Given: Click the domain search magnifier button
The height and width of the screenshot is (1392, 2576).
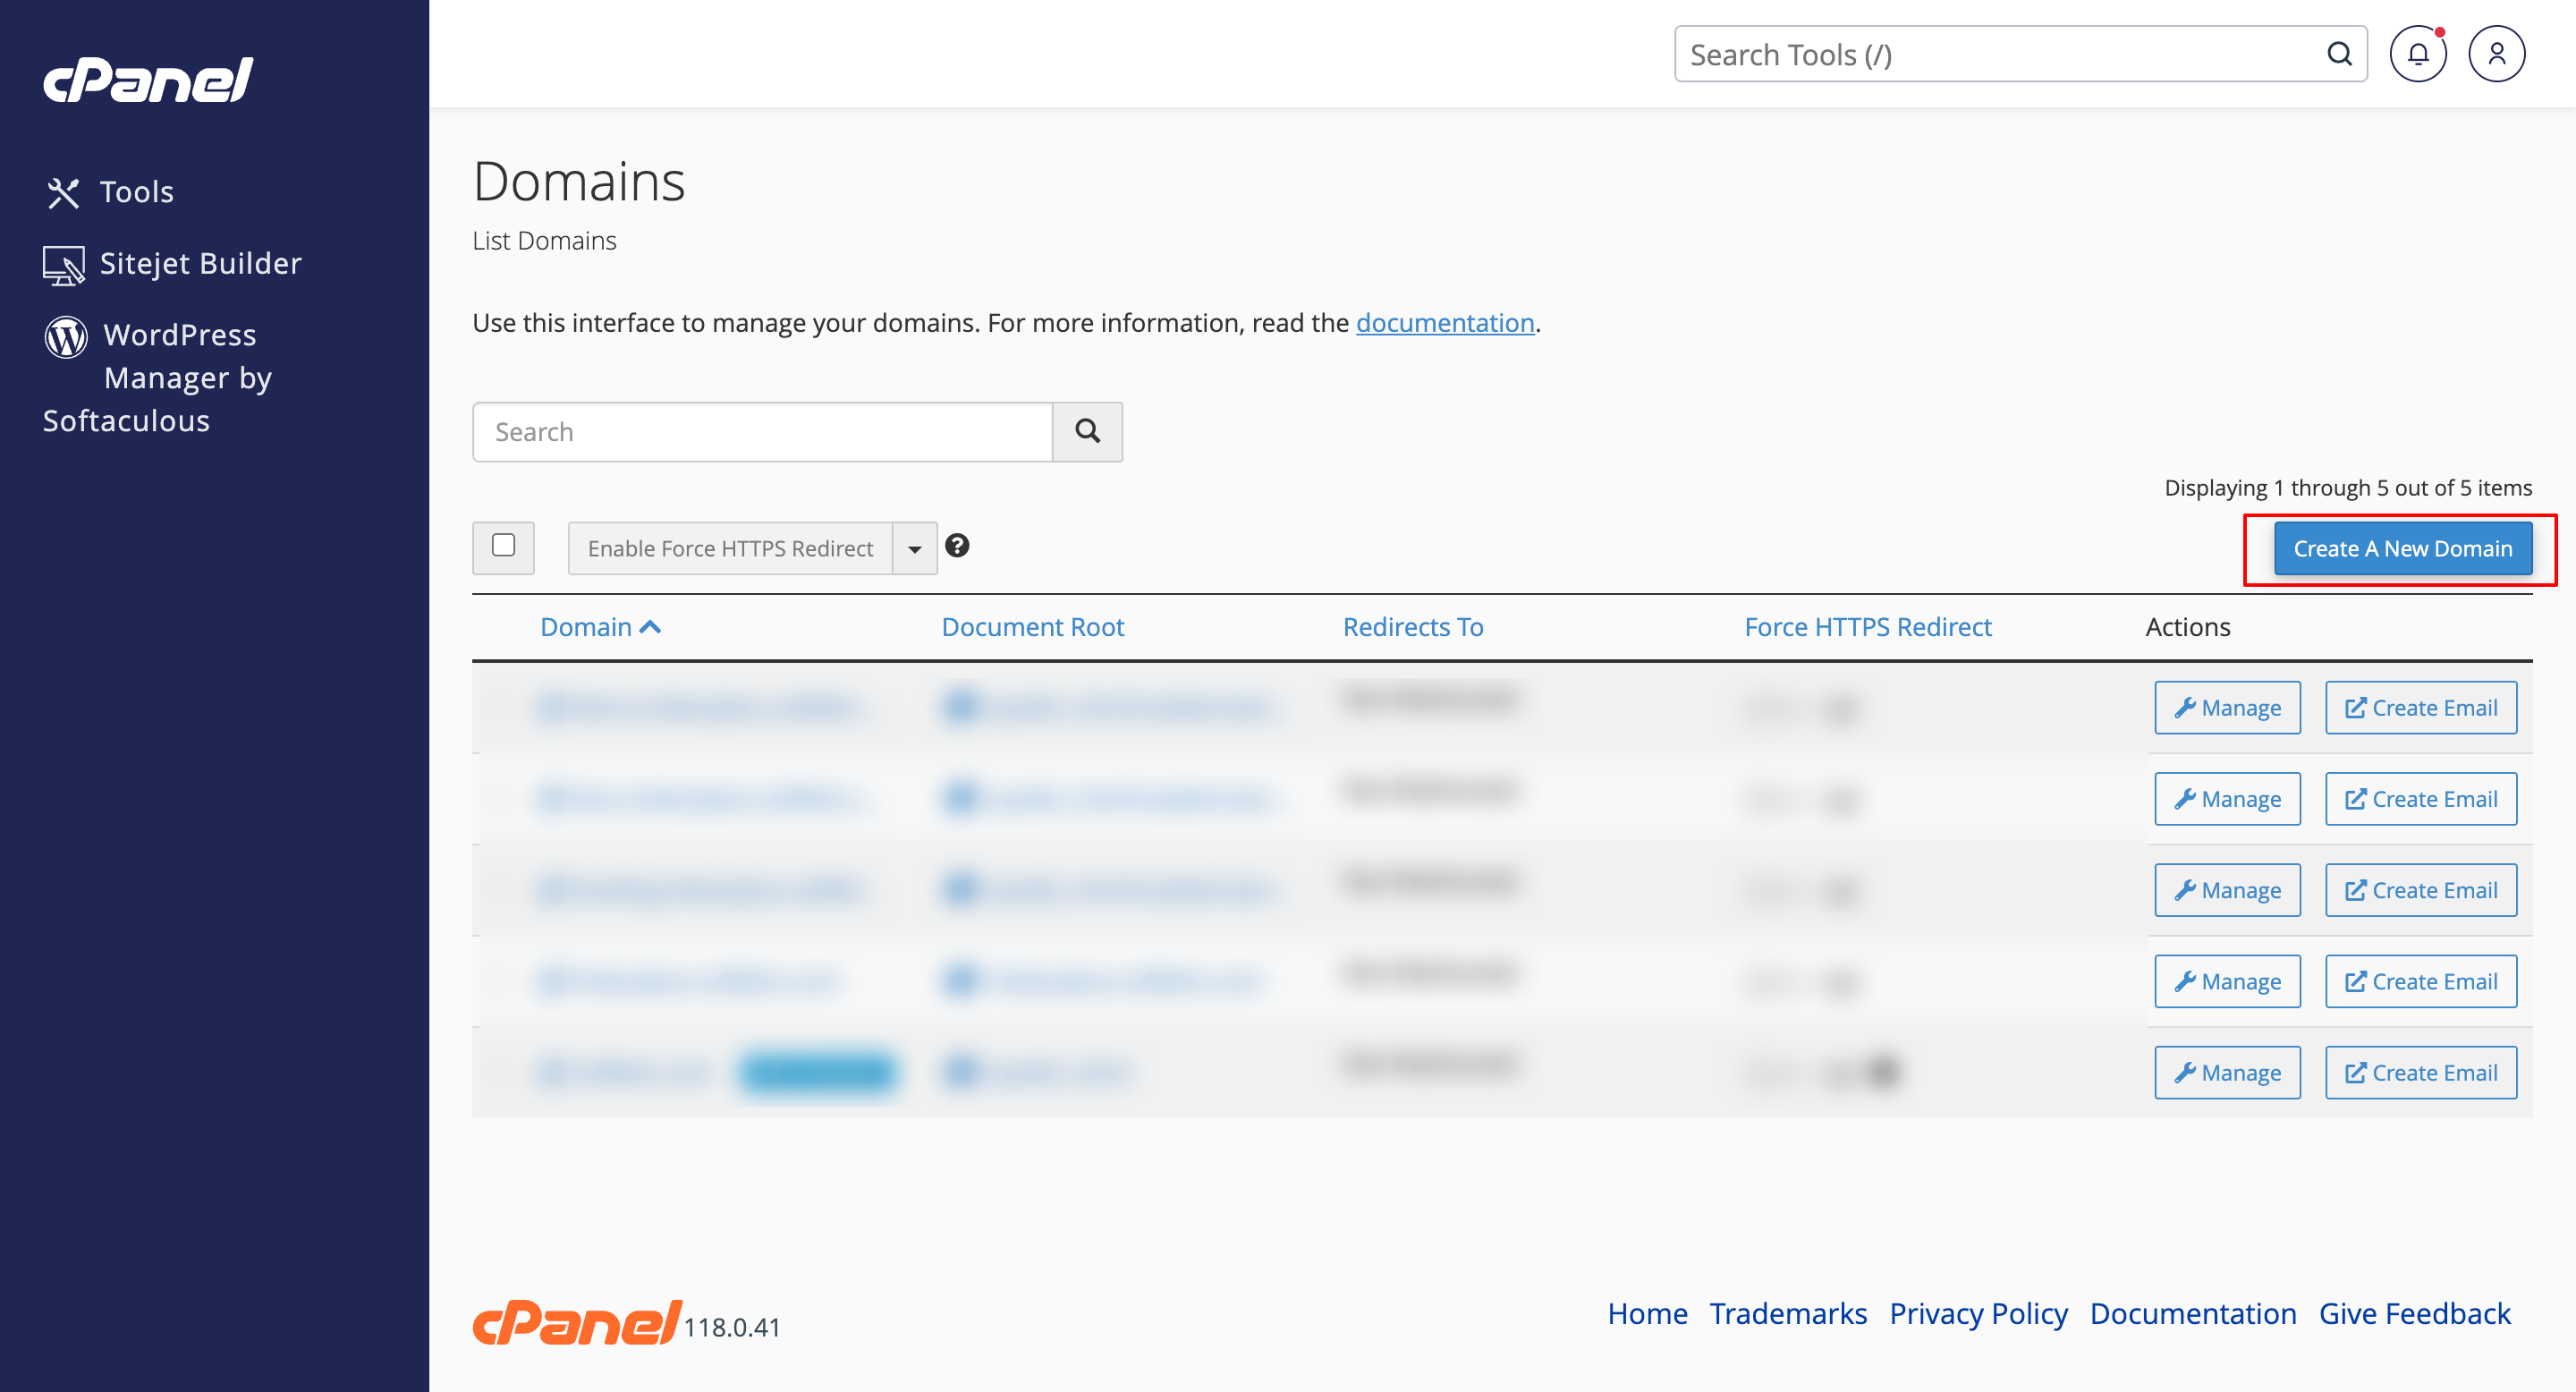Looking at the screenshot, I should pos(1088,432).
